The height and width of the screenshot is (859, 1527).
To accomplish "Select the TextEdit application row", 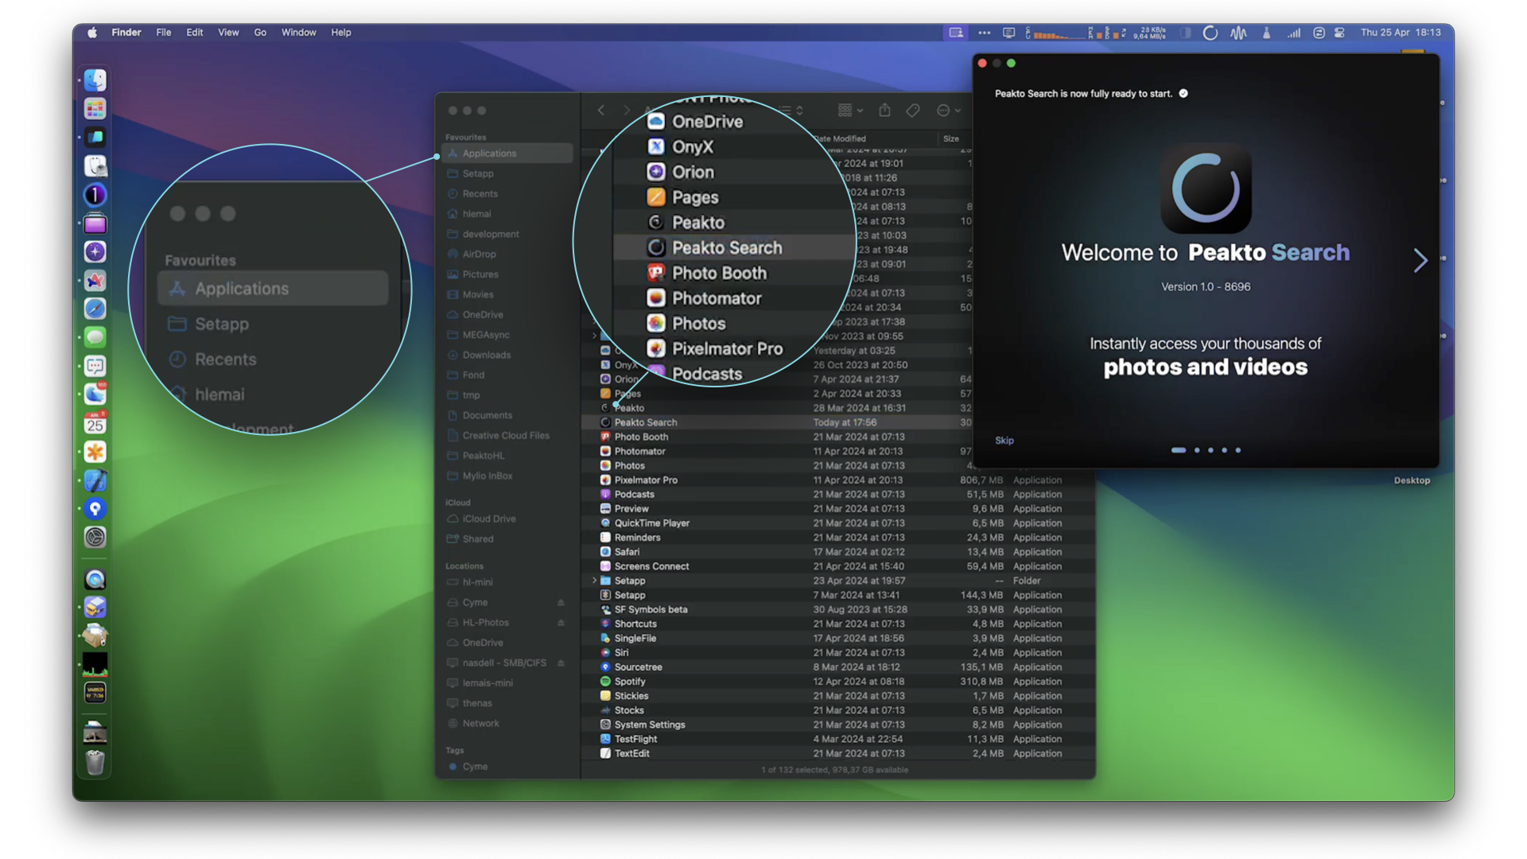I will pyautogui.click(x=837, y=753).
